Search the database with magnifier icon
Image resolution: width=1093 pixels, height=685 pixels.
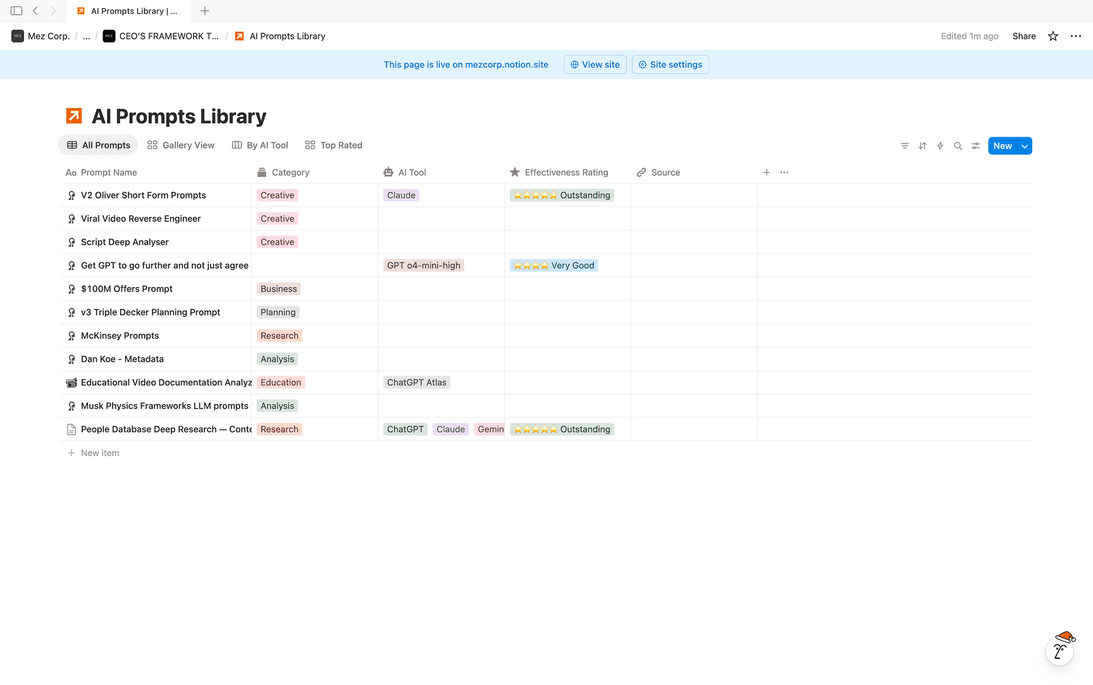click(x=958, y=146)
